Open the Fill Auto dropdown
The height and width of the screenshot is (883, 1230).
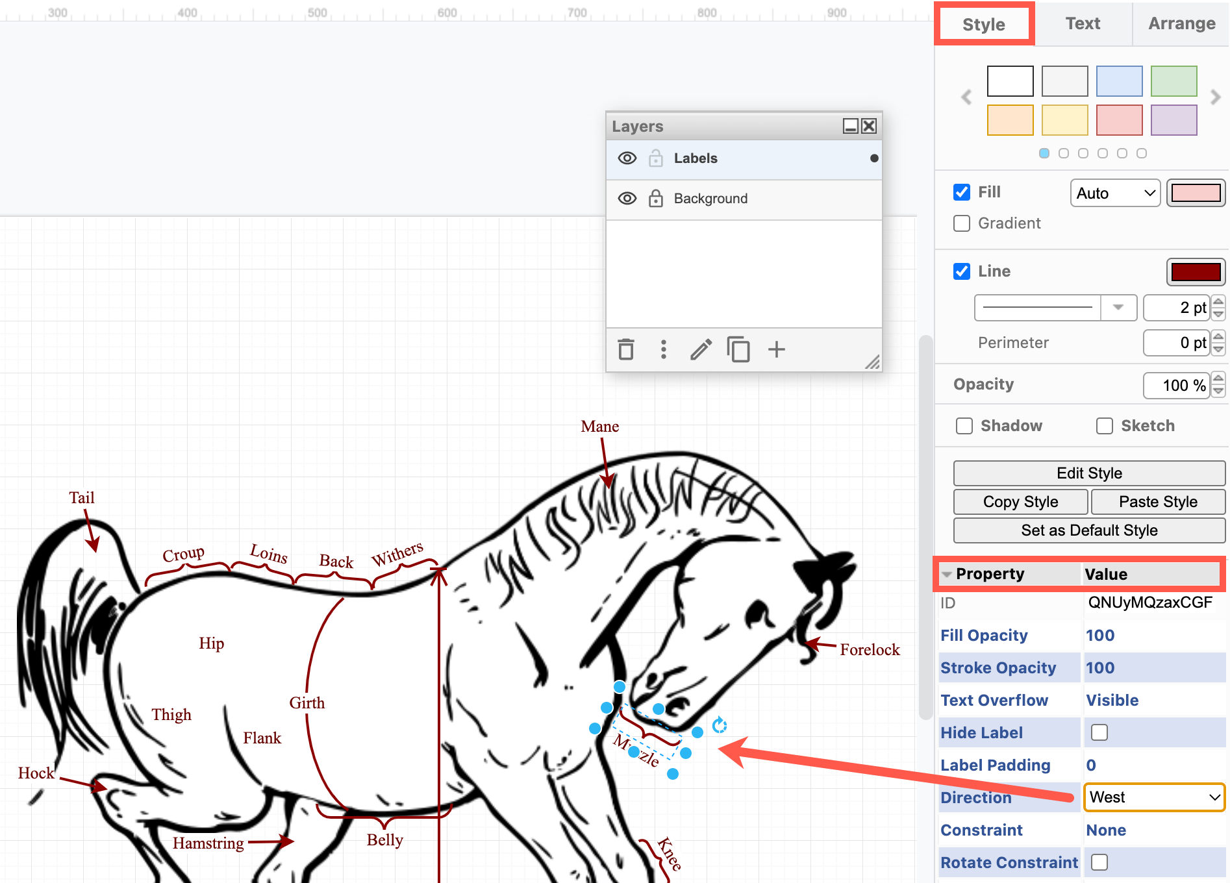[x=1114, y=193]
